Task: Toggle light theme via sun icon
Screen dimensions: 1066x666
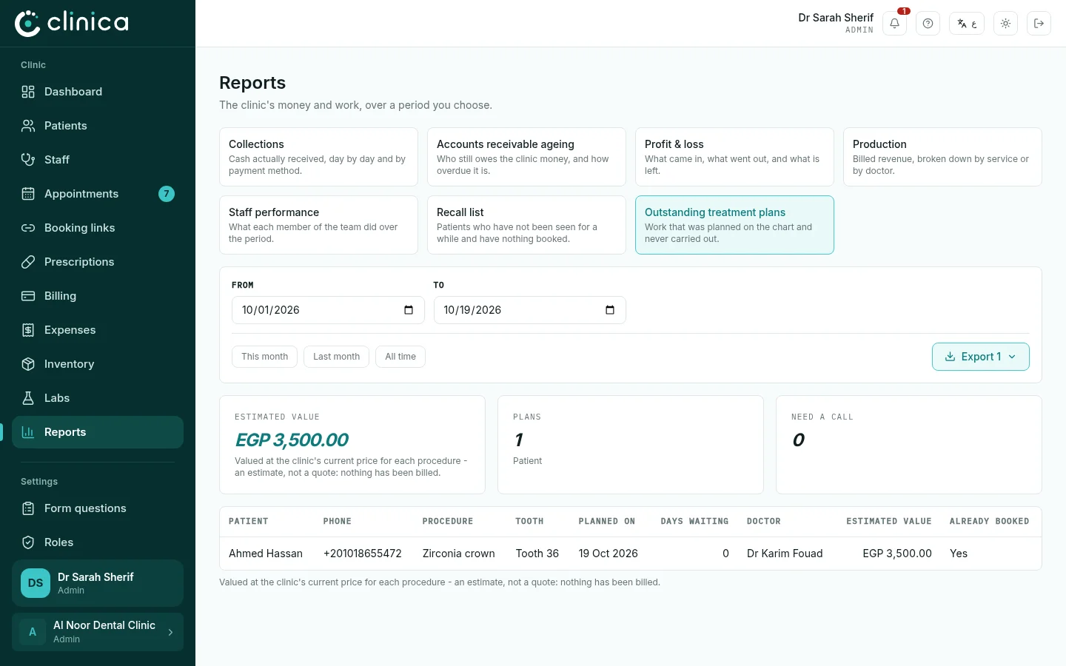Action: click(x=1005, y=24)
